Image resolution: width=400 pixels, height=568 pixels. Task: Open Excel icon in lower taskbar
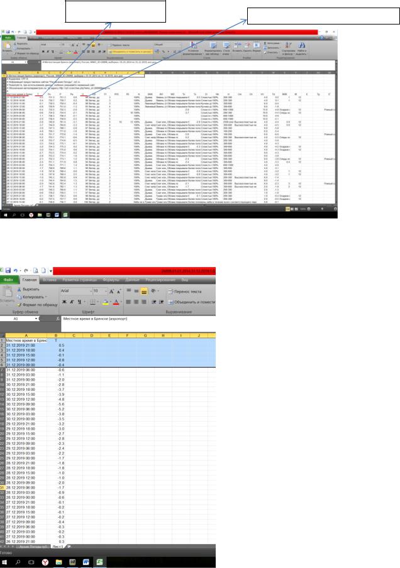[x=99, y=562]
